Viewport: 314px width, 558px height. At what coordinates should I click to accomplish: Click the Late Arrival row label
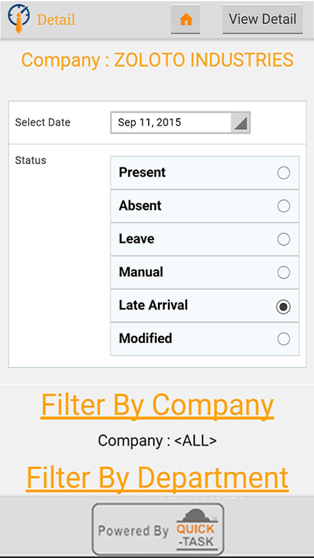click(153, 305)
